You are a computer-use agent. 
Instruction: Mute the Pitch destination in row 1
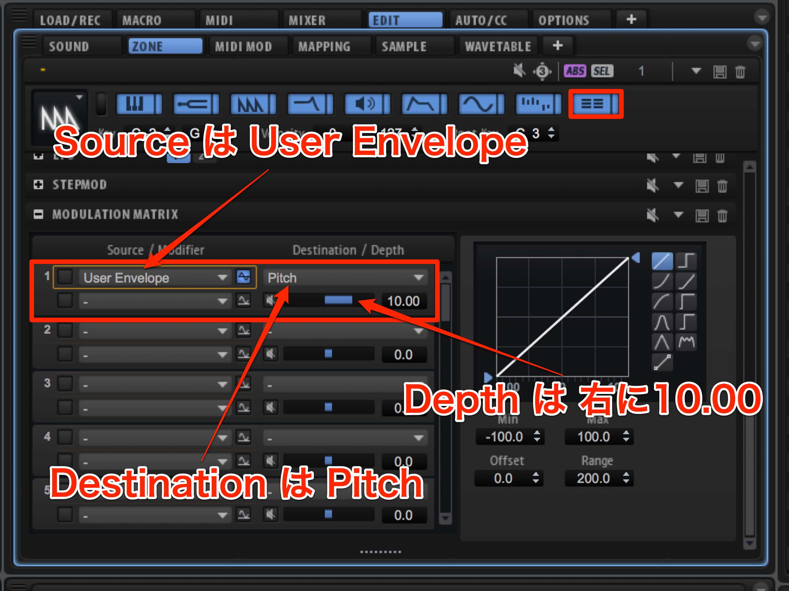[271, 300]
